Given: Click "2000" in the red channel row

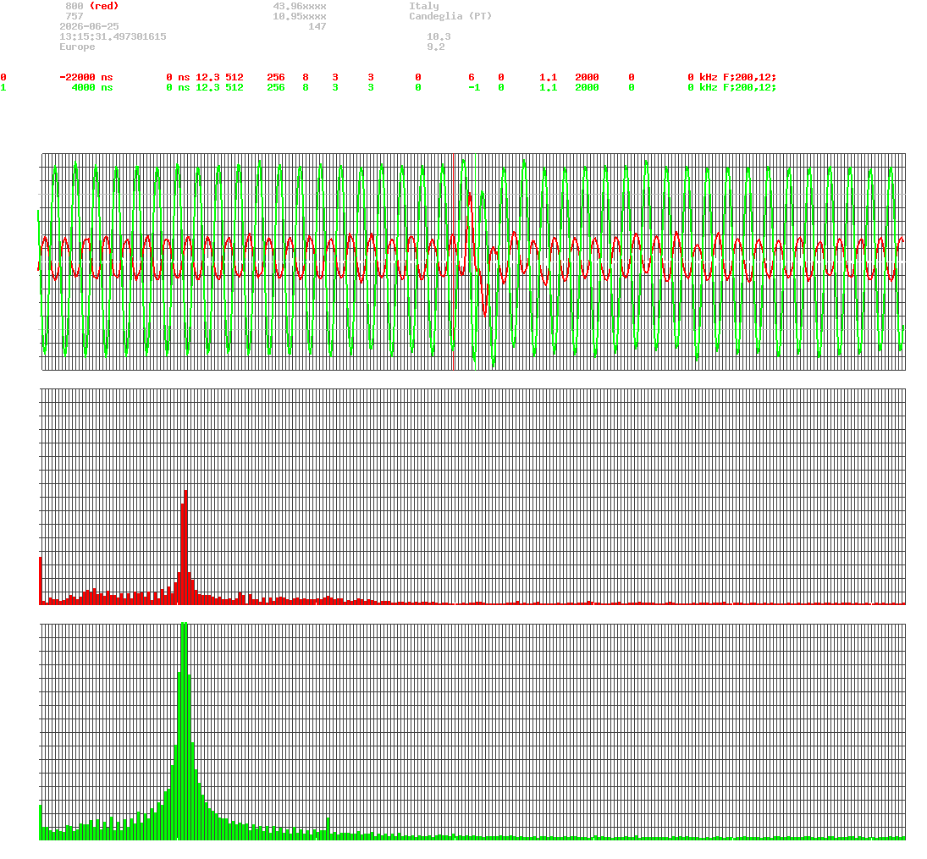Looking at the screenshot, I should (x=587, y=78).
